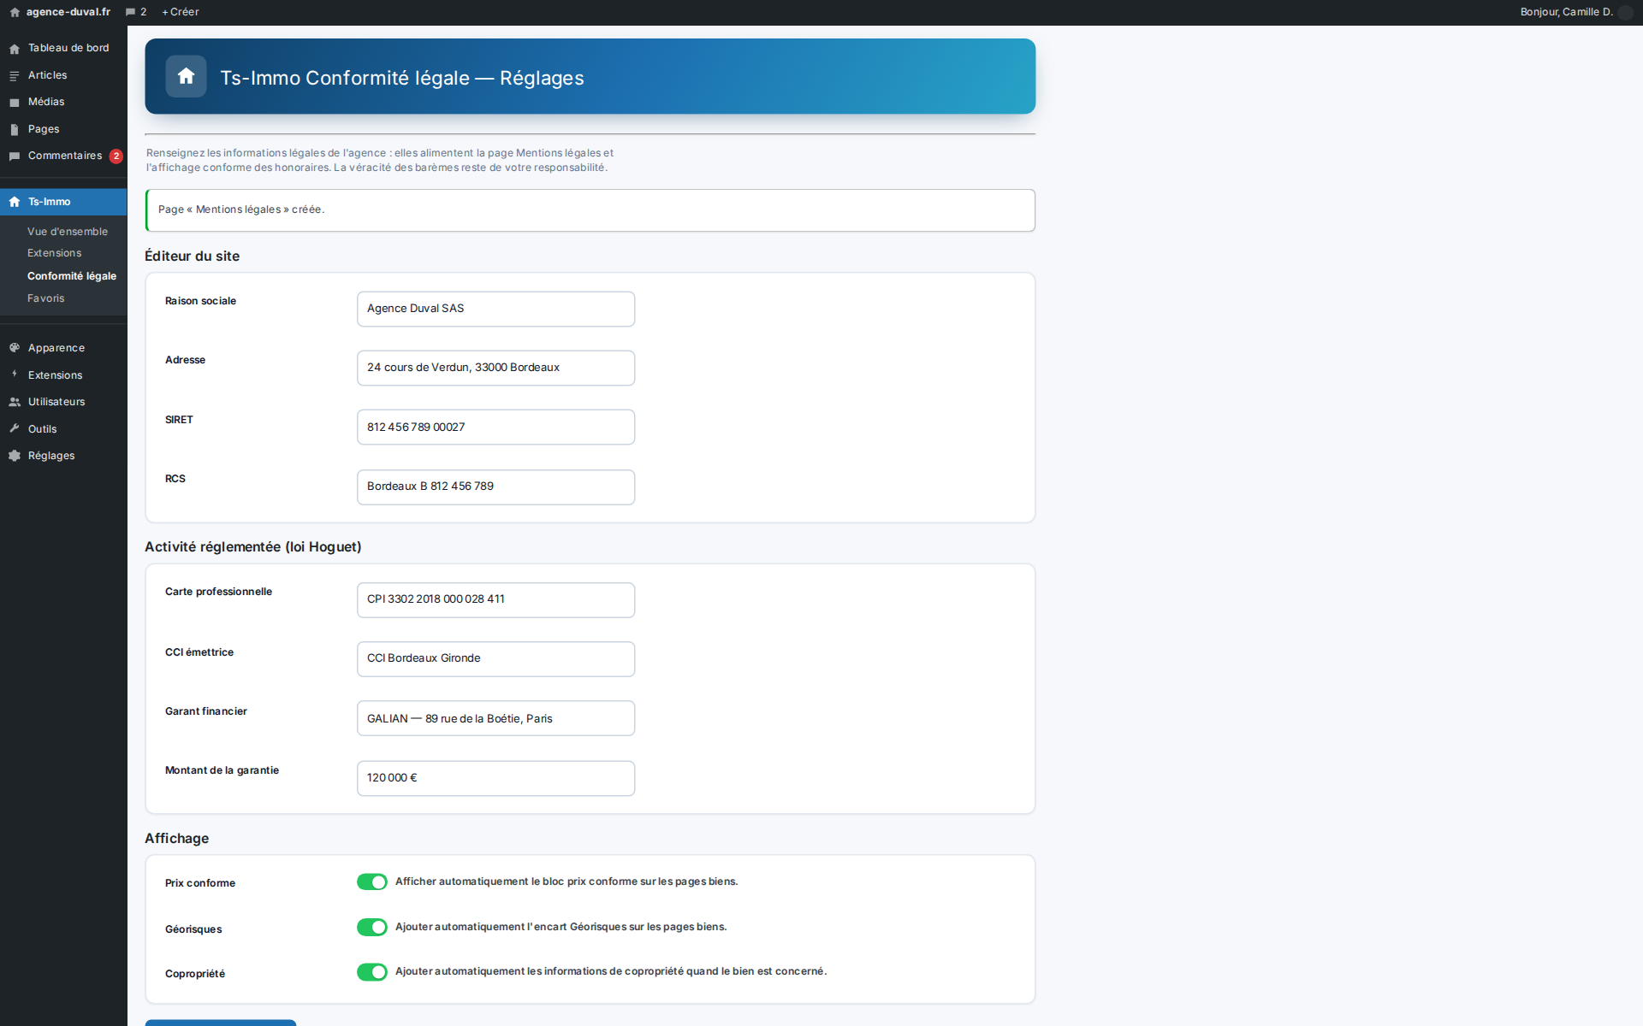1643x1026 pixels.
Task: Click + Créer in the top bar
Action: click(x=181, y=12)
